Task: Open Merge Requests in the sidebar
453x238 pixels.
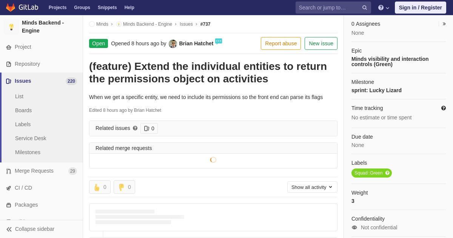Action: 34,171
